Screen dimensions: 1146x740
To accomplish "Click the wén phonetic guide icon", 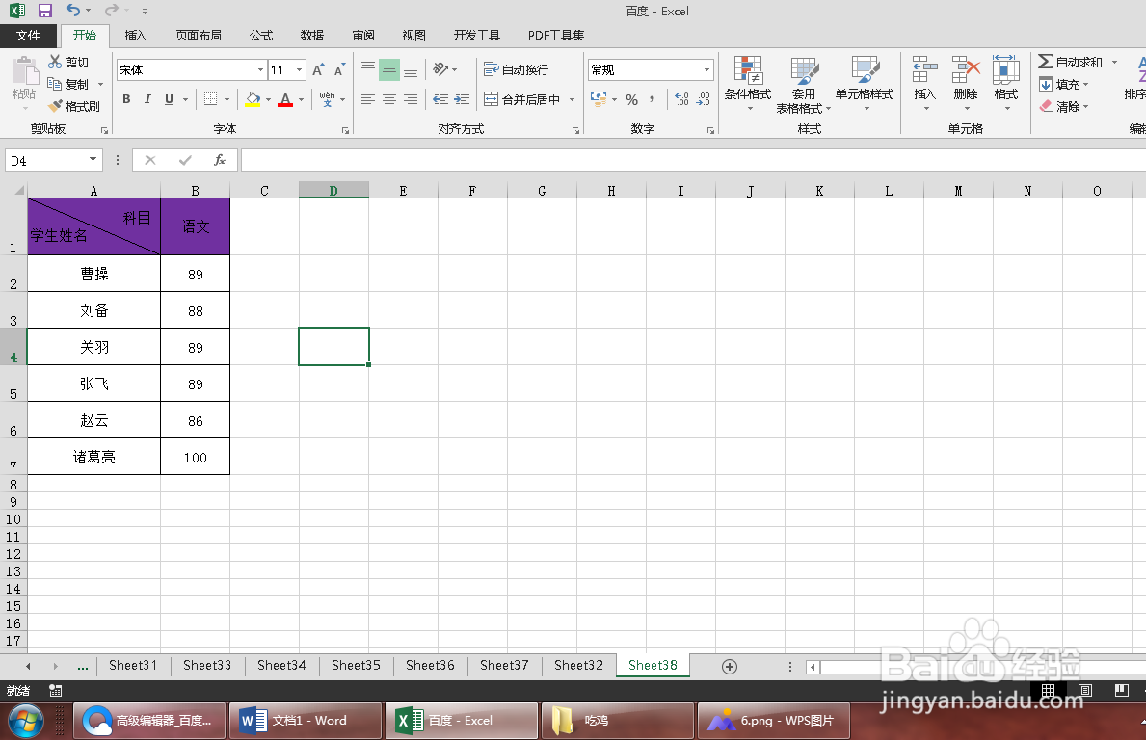I will [327, 99].
